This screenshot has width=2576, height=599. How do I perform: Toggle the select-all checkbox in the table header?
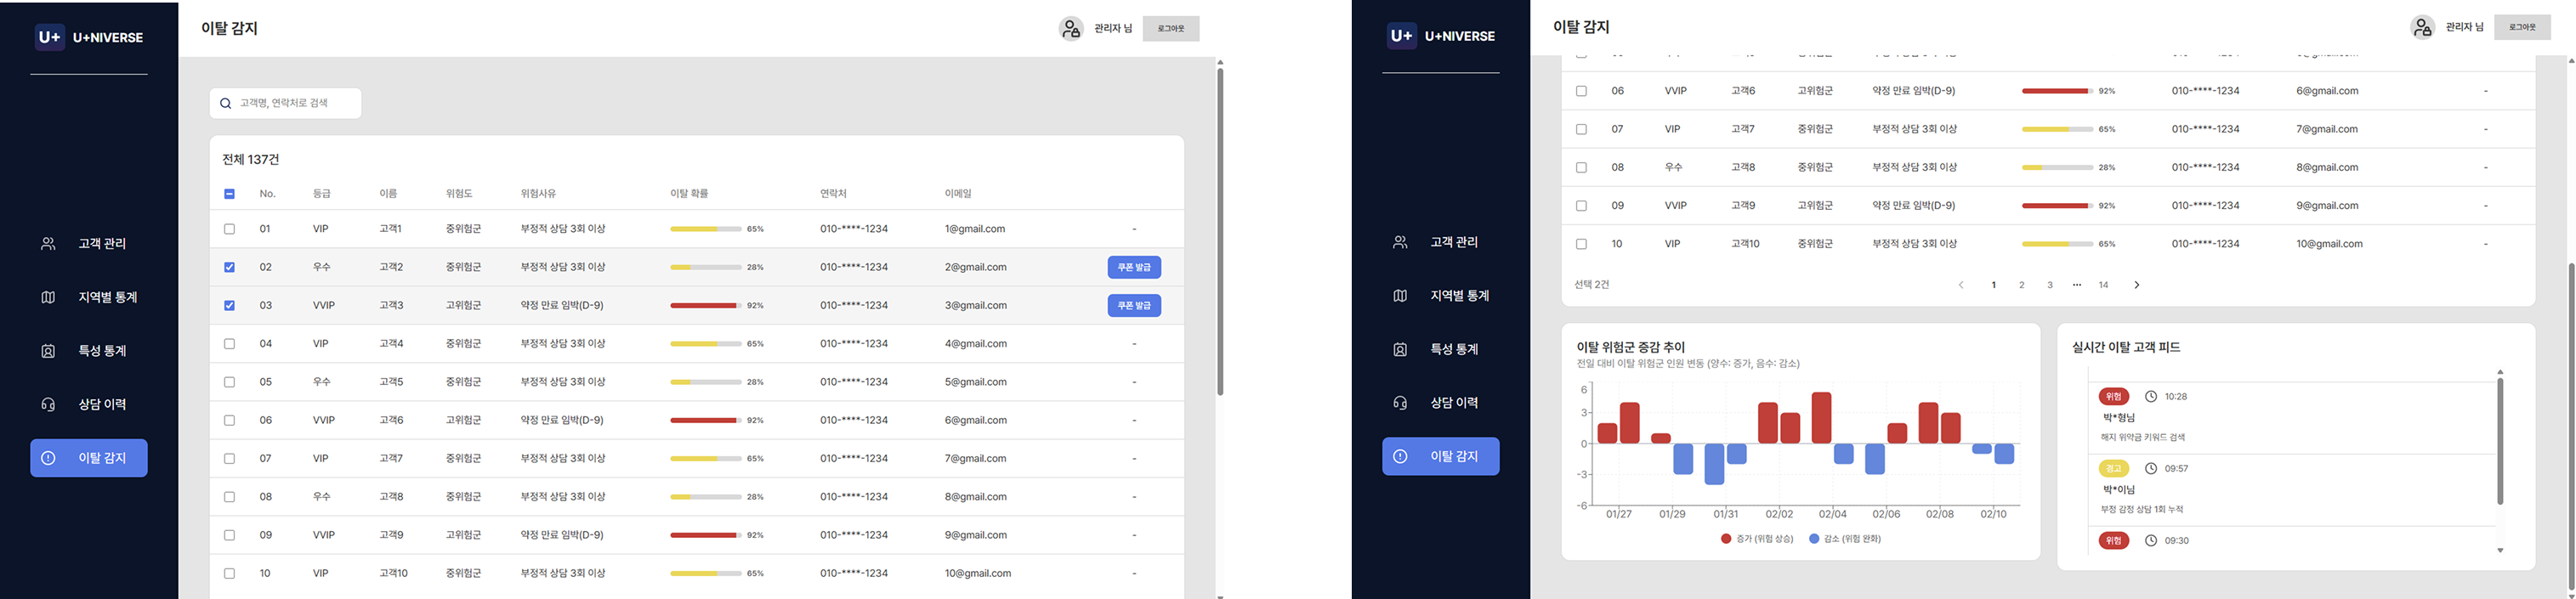(x=229, y=194)
